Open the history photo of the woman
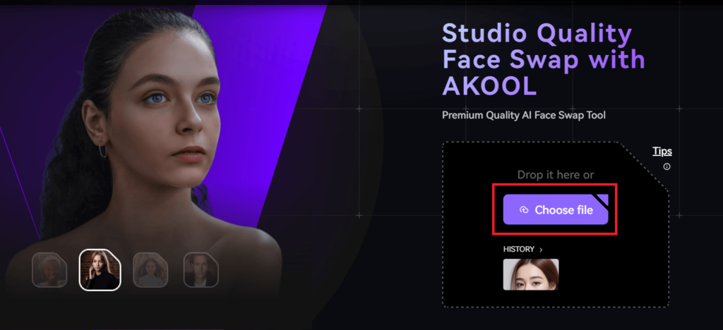Image resolution: width=723 pixels, height=330 pixels. [531, 274]
